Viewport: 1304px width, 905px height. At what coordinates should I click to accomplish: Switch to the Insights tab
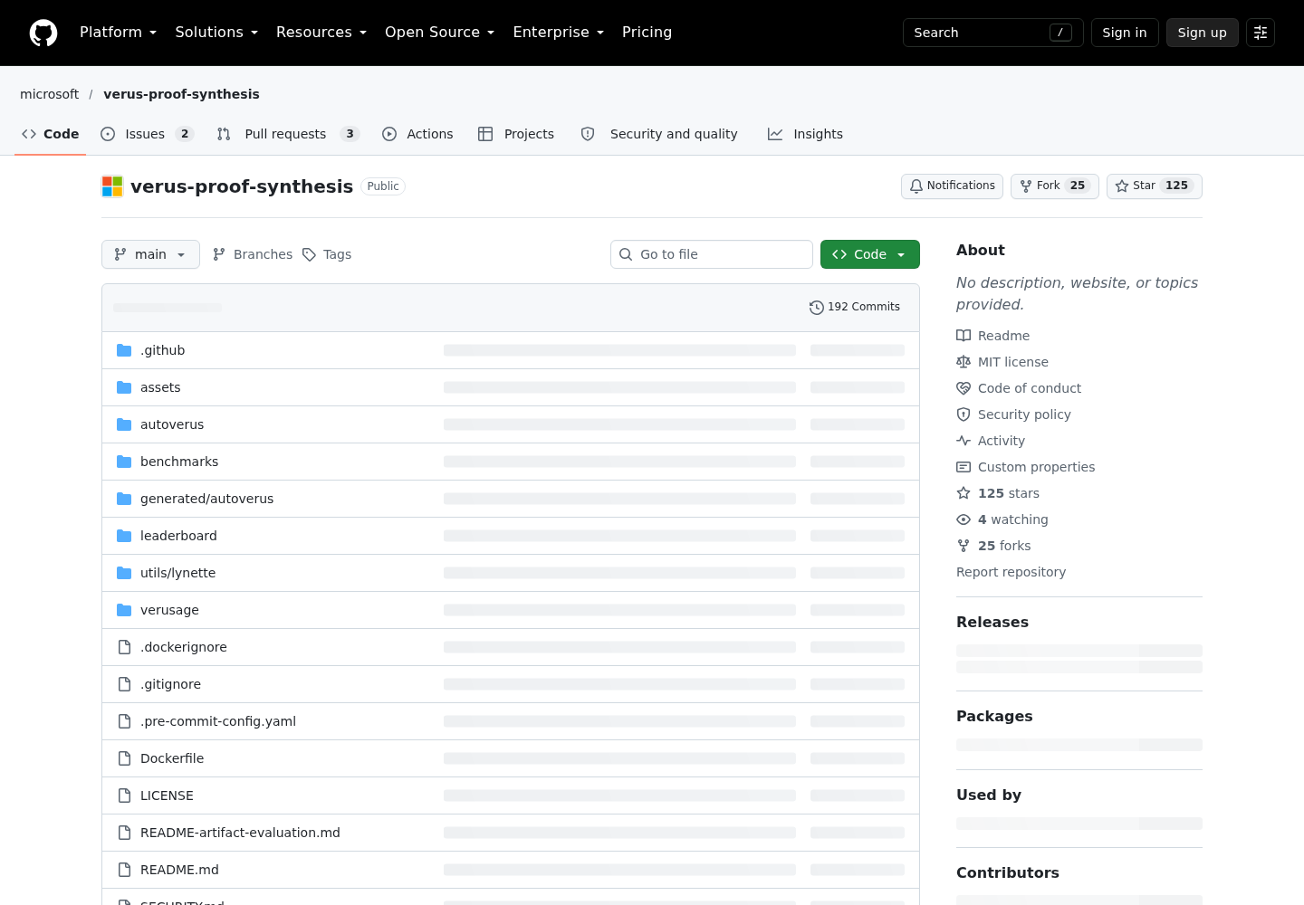click(x=805, y=134)
